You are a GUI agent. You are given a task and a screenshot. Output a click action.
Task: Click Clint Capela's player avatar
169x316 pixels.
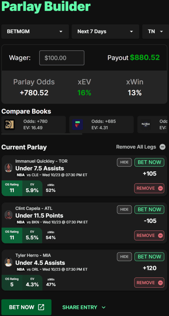pyautogui.click(x=8, y=215)
